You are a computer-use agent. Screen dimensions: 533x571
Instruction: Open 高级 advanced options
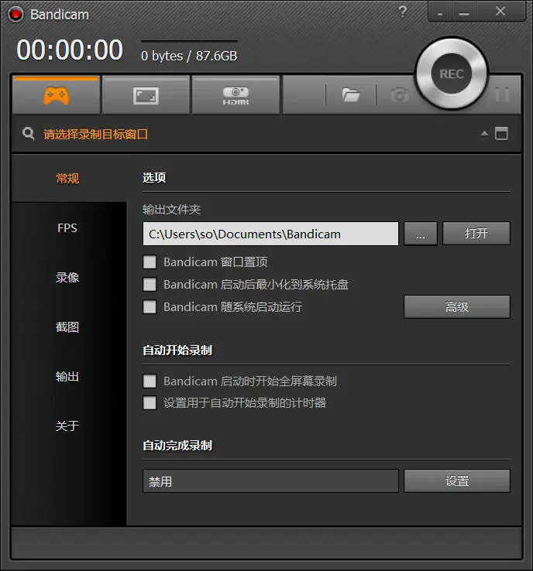click(x=457, y=307)
